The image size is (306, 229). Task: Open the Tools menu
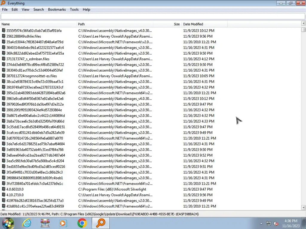(x=74, y=10)
